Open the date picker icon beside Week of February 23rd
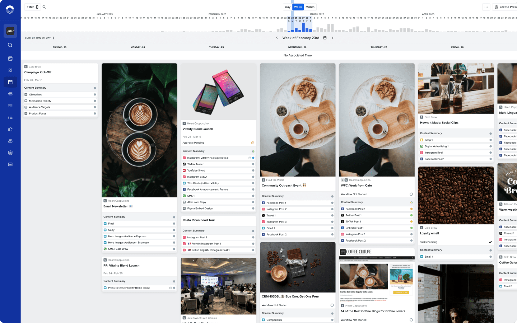 (325, 38)
